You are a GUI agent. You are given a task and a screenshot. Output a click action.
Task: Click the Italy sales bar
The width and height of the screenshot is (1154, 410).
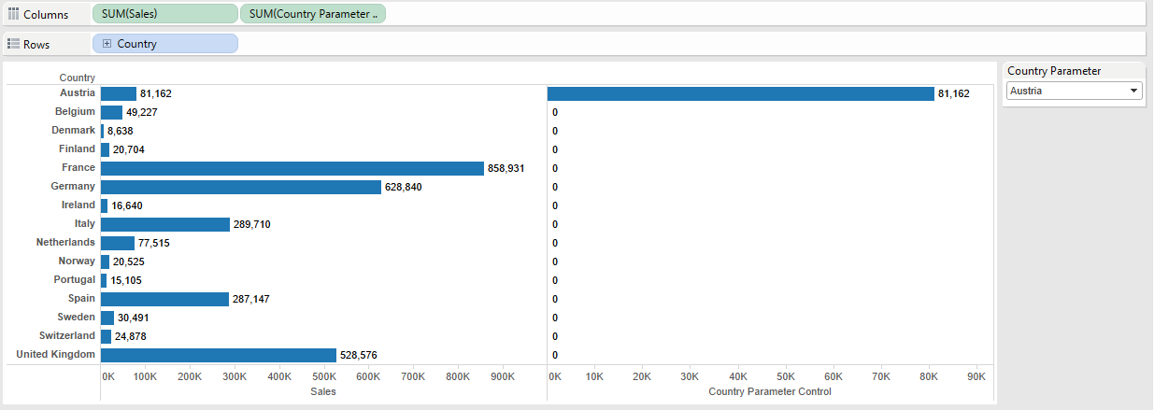[164, 224]
